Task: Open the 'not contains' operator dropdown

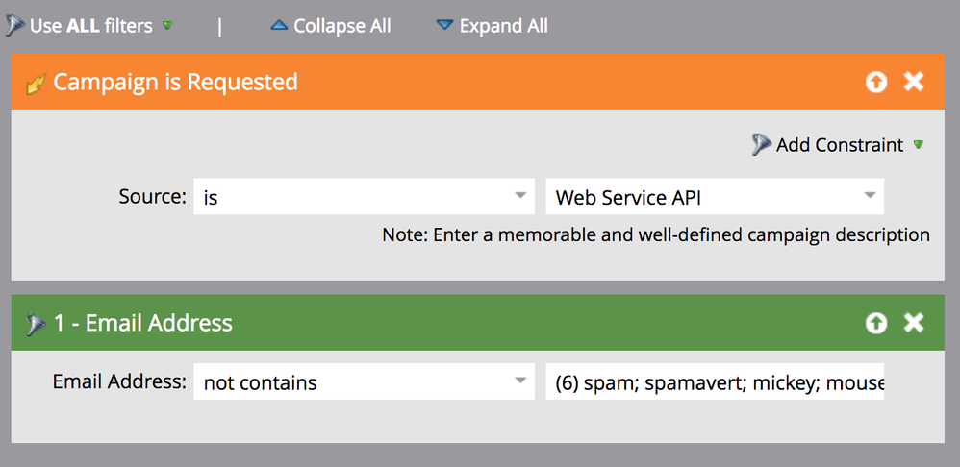Action: pos(364,381)
